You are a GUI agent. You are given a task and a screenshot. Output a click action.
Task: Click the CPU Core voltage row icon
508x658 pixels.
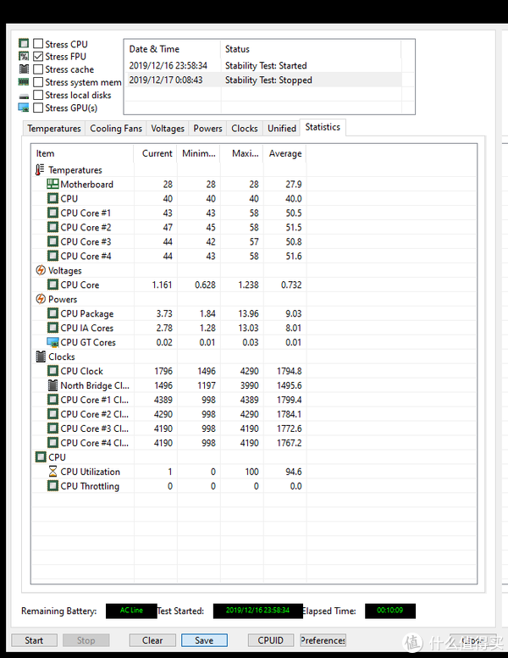pos(52,285)
